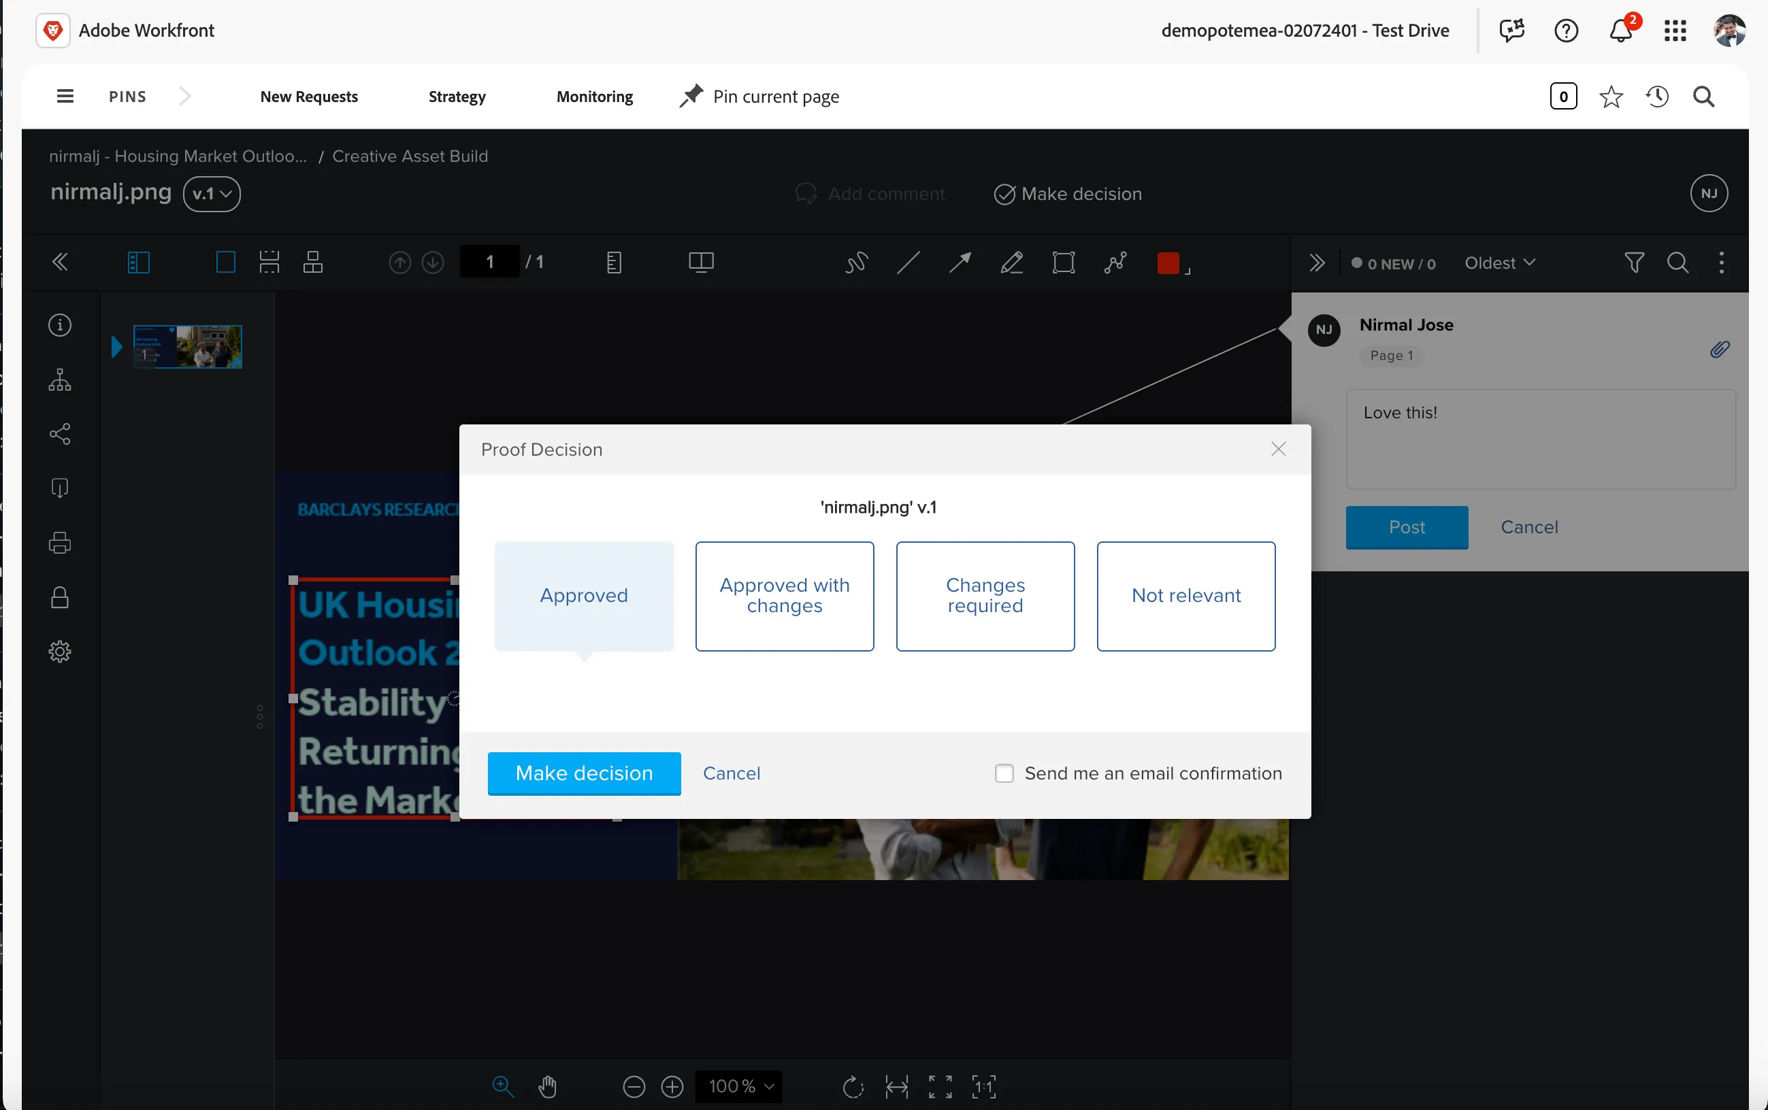Screen dimensions: 1768x1110
Task: Open the Strategy pinned tab
Action: pyautogui.click(x=457, y=97)
